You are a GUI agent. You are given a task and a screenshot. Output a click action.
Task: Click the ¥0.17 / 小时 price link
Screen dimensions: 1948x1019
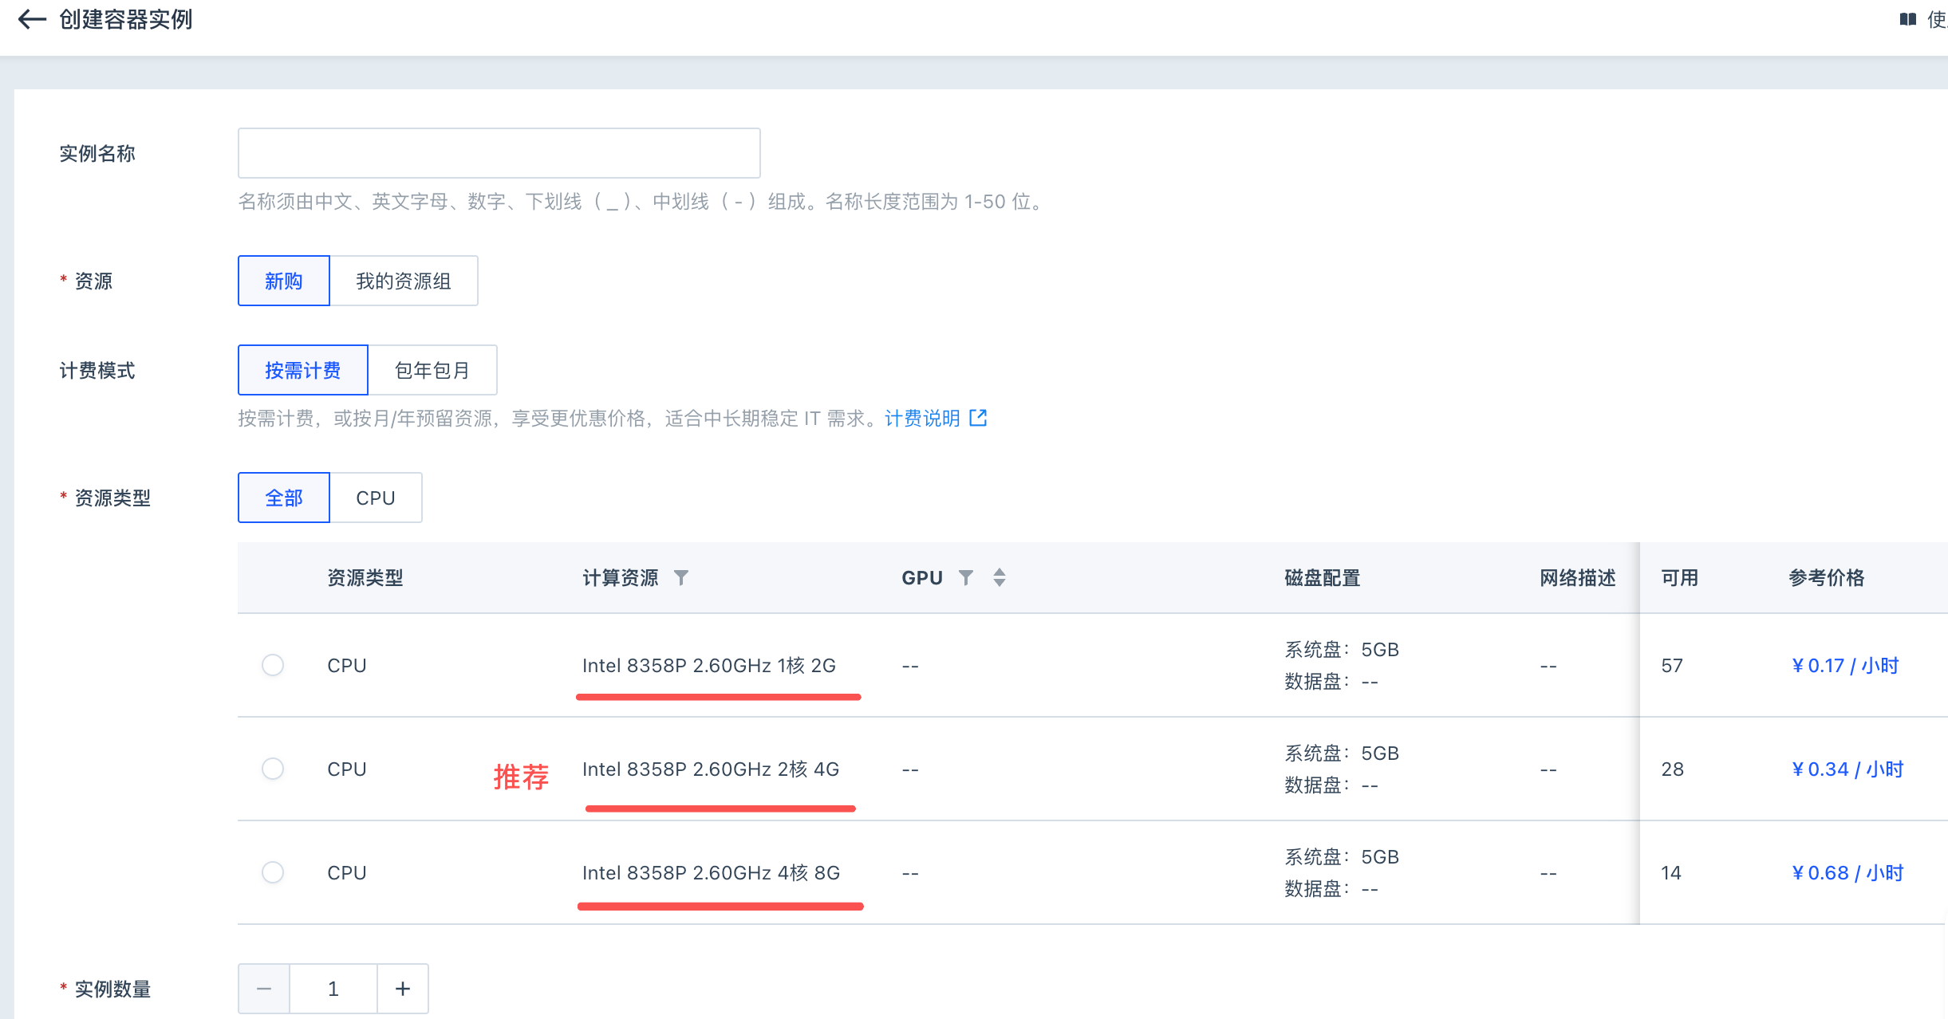point(1845,665)
